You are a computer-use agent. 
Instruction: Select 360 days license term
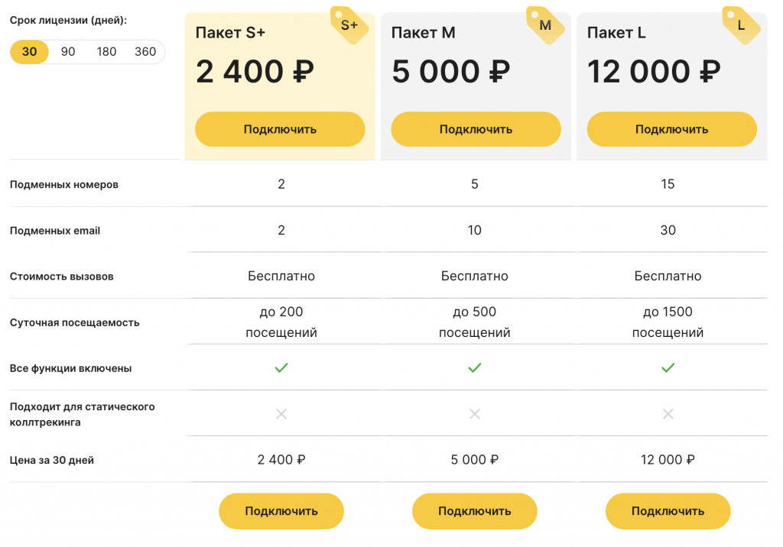click(145, 52)
